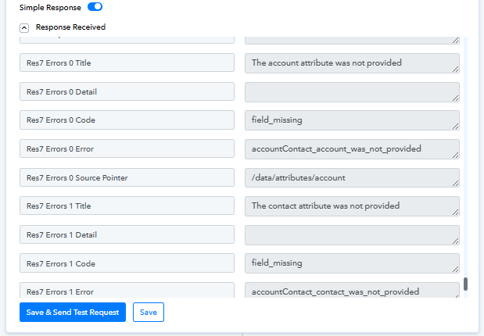This screenshot has height=336, width=484.
Task: Click resize handle of account attribute title box
Action: click(x=456, y=70)
